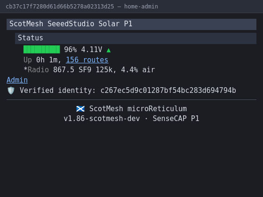Click the cb37c17f… hash in title bar

[60, 7]
